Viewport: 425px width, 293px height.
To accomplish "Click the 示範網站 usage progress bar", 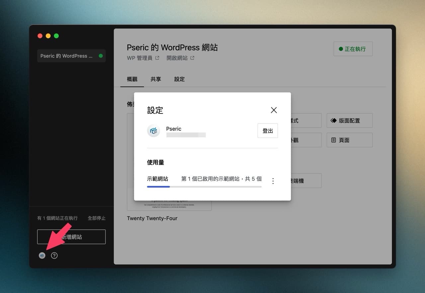I will 204,187.
